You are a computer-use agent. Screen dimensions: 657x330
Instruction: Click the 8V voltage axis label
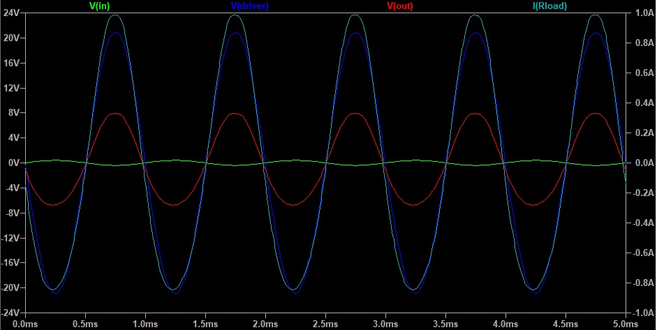(x=13, y=113)
